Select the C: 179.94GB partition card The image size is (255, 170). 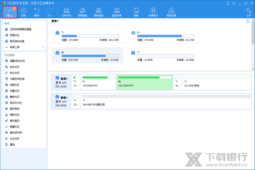[163, 35]
